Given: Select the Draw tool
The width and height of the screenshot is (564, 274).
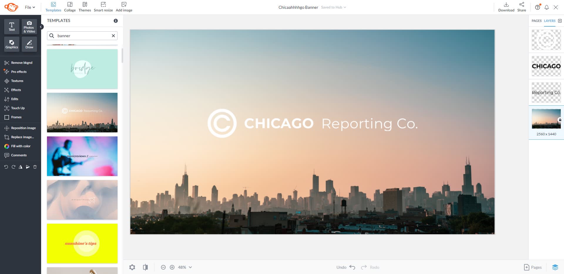Looking at the screenshot, I should pyautogui.click(x=29, y=44).
